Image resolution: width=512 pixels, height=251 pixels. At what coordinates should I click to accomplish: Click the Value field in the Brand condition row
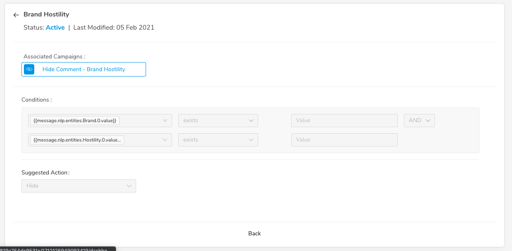click(344, 121)
